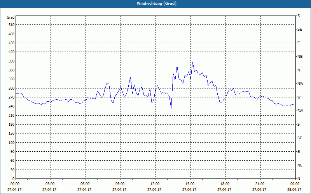
Task: Pick the SE compass label between 120 and 150
Action: tap(300, 138)
